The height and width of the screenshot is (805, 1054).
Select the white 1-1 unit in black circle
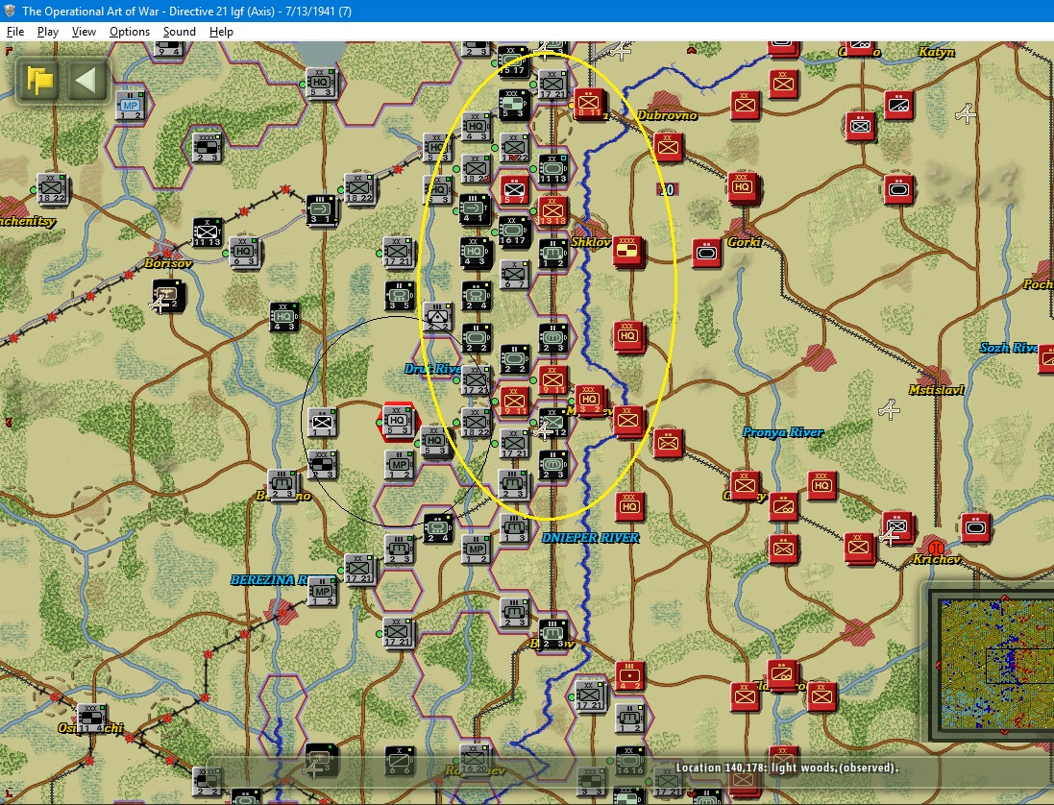pos(322,423)
